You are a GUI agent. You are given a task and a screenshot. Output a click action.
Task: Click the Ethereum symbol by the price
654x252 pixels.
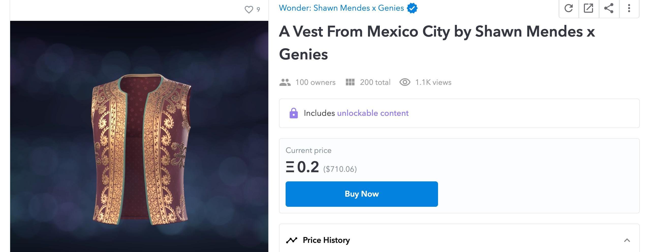click(290, 167)
